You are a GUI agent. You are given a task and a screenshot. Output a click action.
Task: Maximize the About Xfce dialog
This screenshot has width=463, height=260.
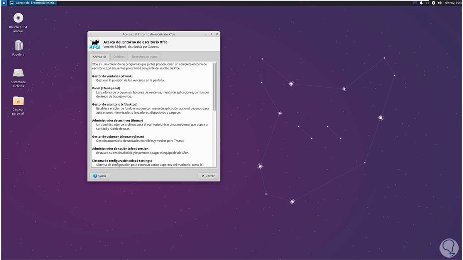point(211,34)
